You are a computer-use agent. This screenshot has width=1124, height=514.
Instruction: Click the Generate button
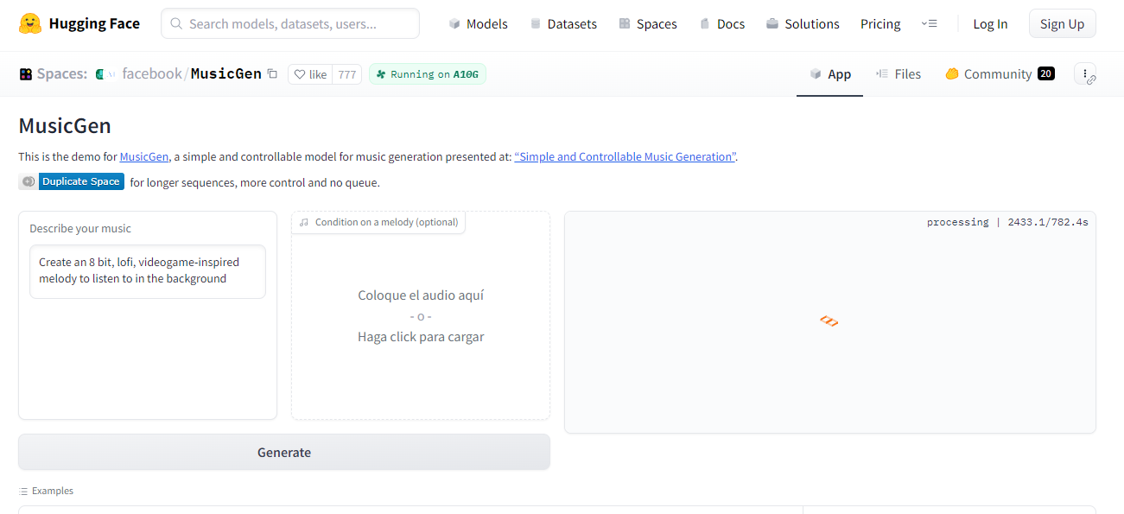tap(284, 452)
